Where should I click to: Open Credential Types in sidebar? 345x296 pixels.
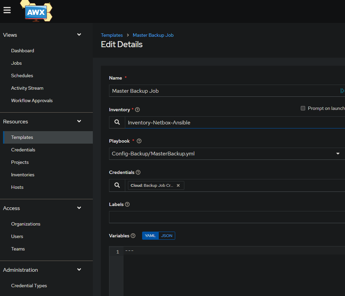click(x=29, y=286)
